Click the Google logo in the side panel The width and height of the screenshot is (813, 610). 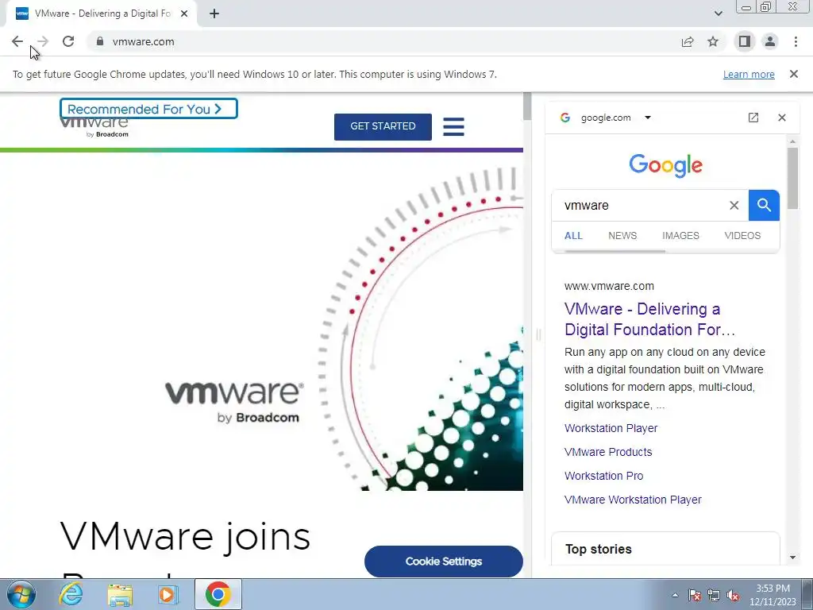[x=666, y=165]
